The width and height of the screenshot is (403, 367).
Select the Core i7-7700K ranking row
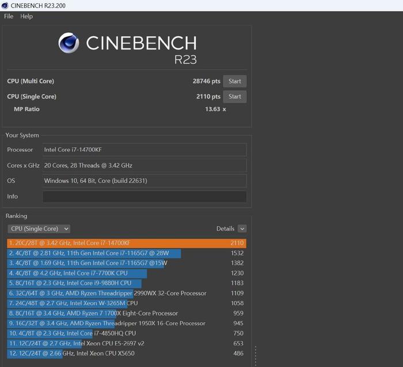[127, 273]
